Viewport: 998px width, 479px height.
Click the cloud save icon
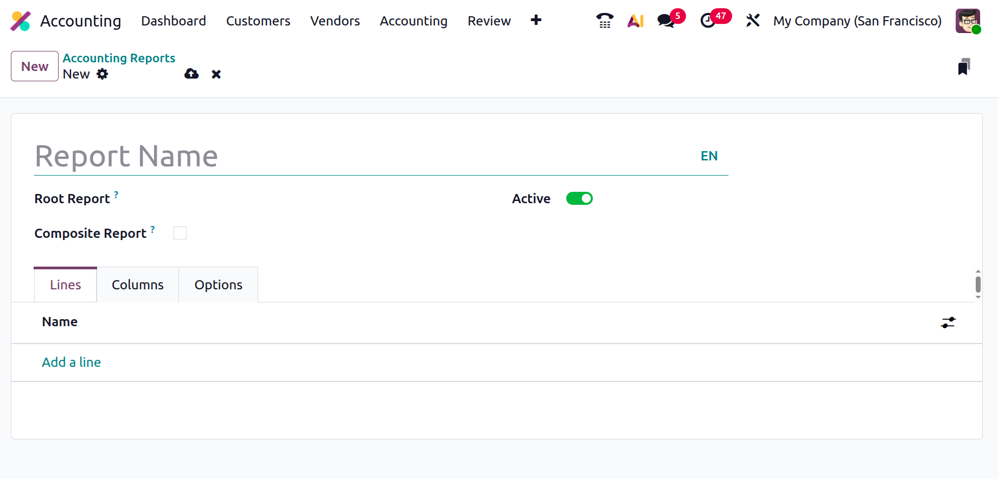(x=191, y=74)
